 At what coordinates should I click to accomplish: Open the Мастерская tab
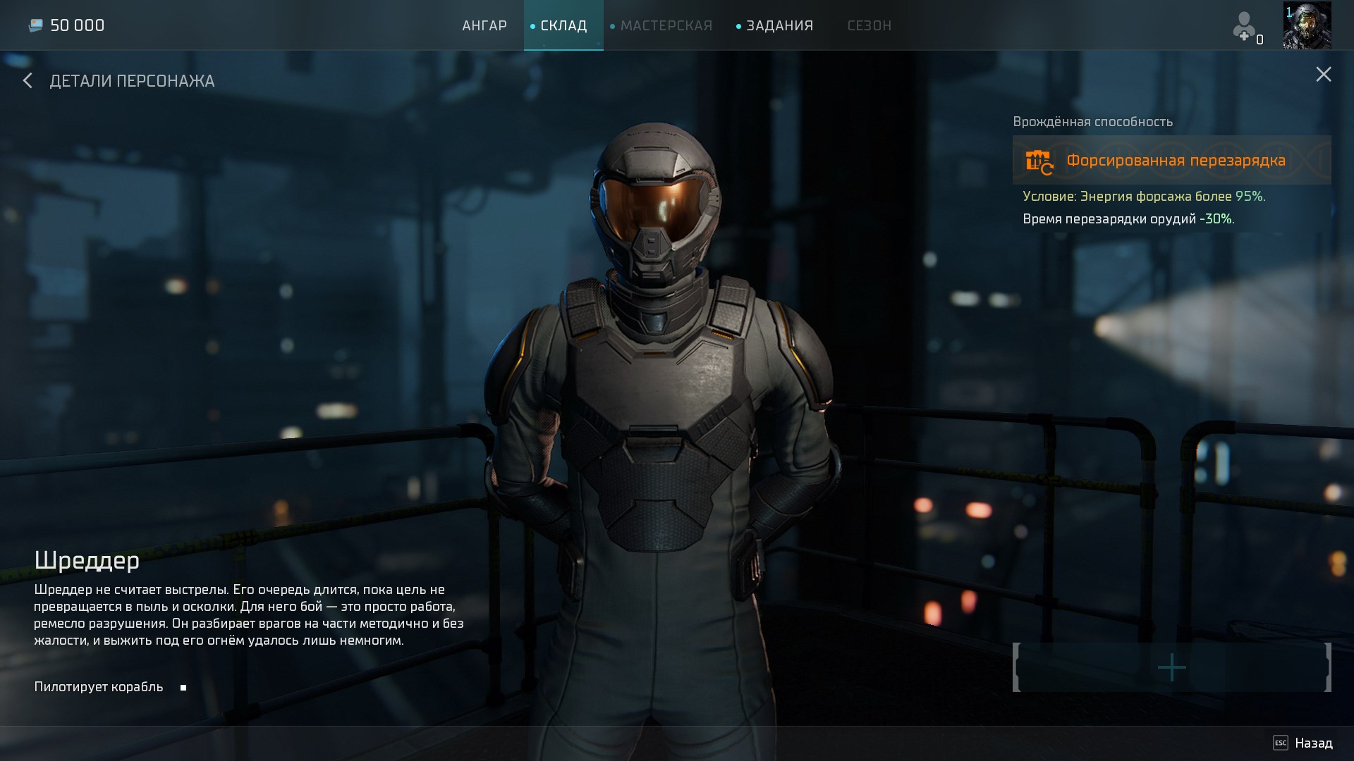pyautogui.click(x=666, y=26)
